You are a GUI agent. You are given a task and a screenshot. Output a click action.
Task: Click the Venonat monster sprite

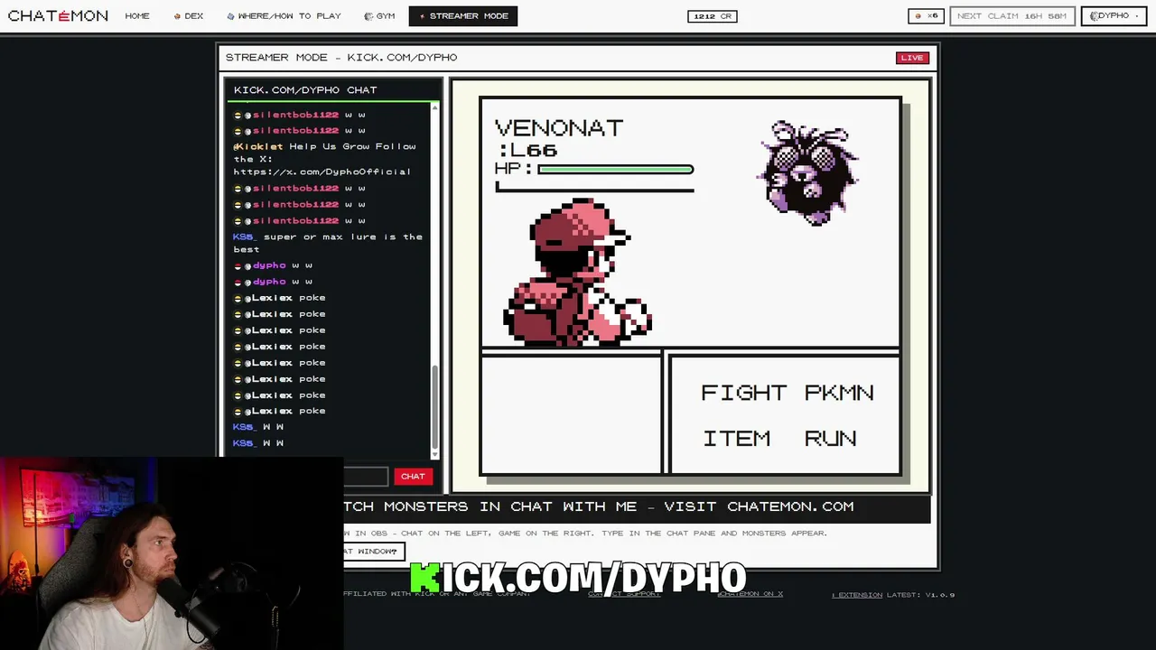808,173
